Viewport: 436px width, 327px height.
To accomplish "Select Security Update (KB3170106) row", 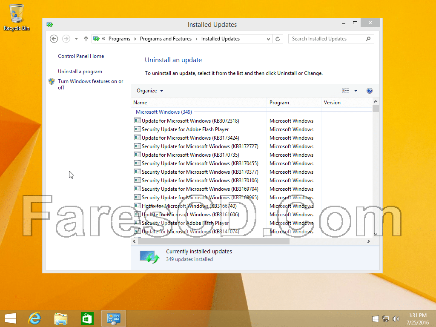I will point(200,181).
